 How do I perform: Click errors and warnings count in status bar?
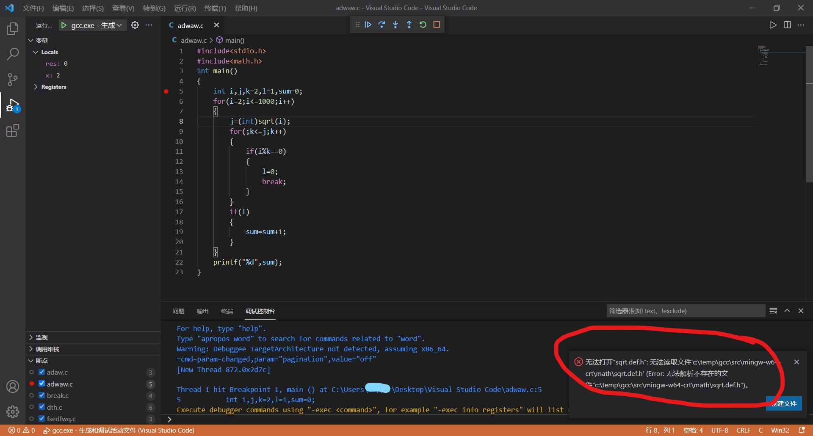click(x=22, y=430)
